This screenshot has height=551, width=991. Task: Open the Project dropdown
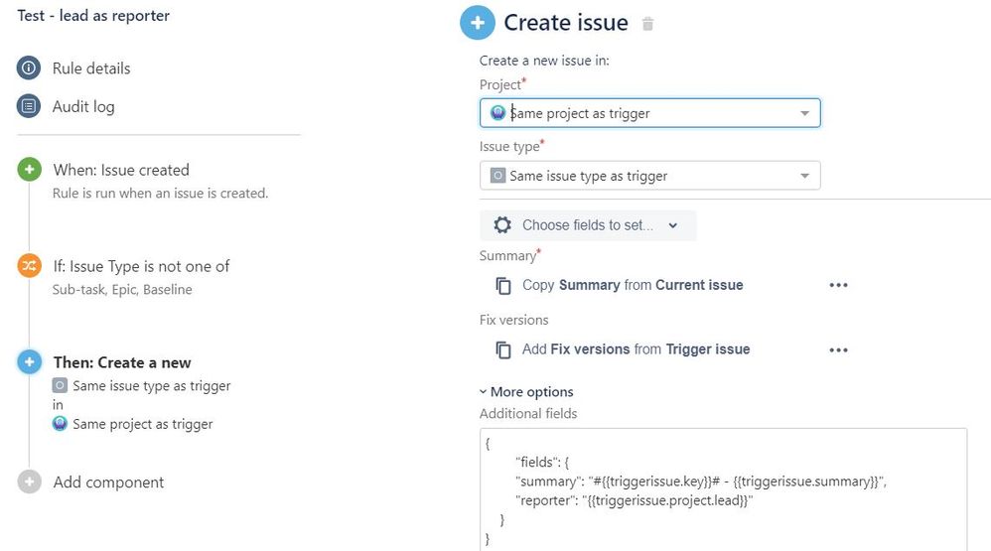coord(649,113)
